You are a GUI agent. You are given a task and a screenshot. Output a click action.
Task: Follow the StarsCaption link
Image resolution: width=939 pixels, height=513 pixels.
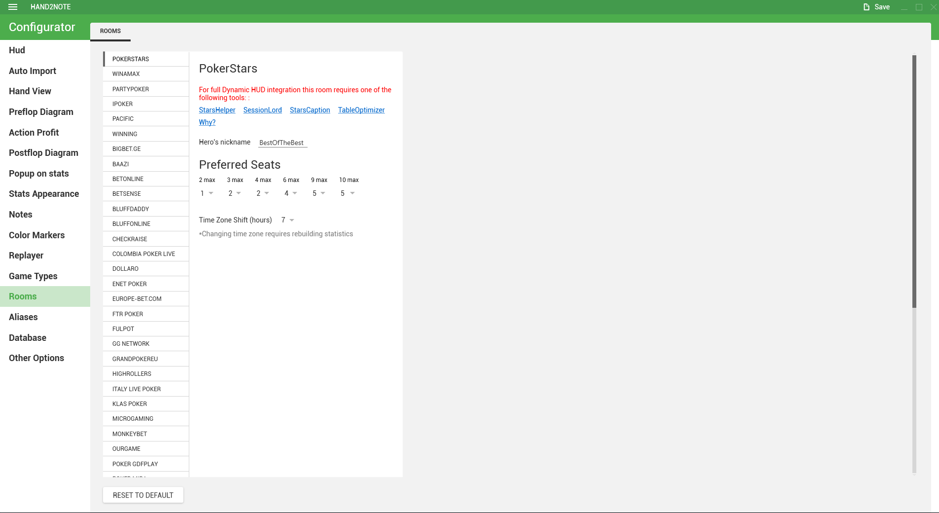310,110
